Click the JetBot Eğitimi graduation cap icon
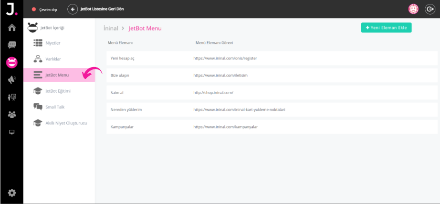The width and height of the screenshot is (440, 204). click(38, 91)
